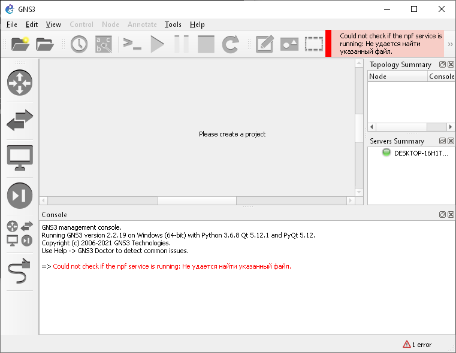Open the Tools menu

pyautogui.click(x=173, y=25)
